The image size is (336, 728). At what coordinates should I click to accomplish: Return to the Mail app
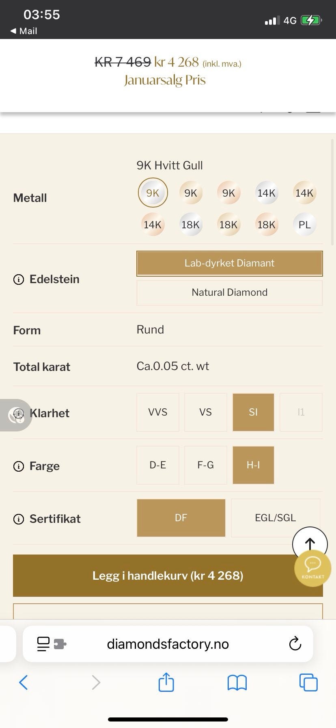point(24,31)
